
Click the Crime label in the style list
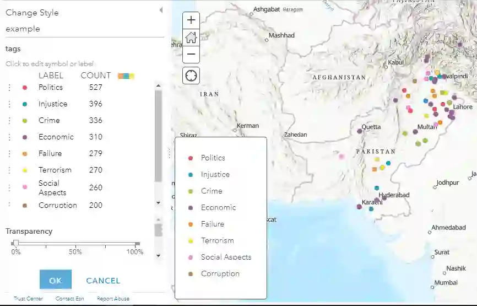tap(49, 120)
